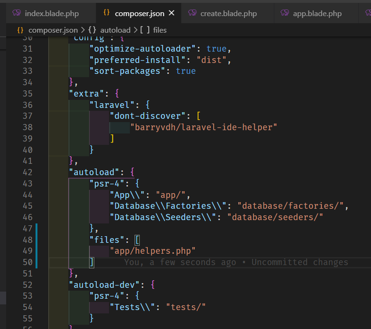Open the app.blade.php tab

pos(317,13)
